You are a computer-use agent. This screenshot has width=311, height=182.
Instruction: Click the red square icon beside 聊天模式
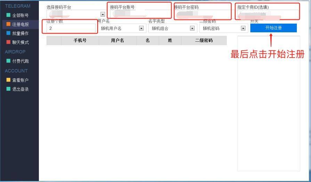pyautogui.click(x=8, y=42)
